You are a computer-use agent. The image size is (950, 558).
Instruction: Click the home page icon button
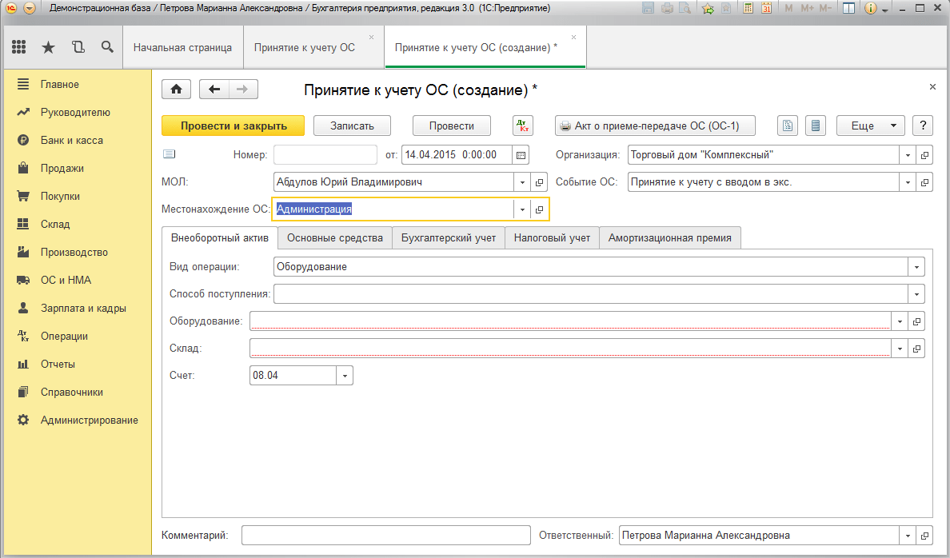(177, 90)
